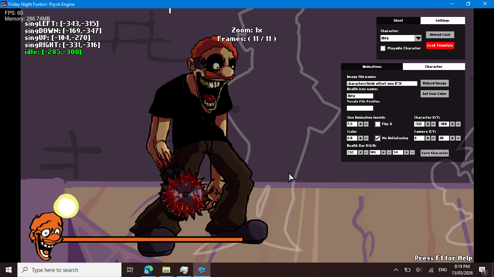Decrease Sing Animation Length with minus button

(366, 124)
